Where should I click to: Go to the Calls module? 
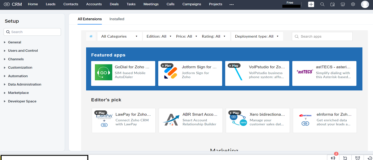[x=170, y=4]
